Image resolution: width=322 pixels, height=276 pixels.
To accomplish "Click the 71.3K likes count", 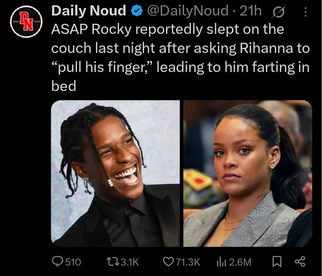I will click(188, 262).
